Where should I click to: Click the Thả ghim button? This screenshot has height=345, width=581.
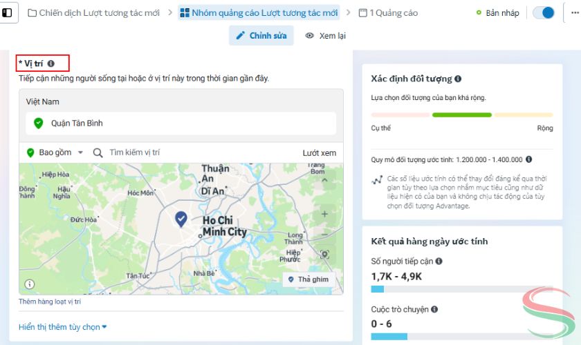(x=308, y=279)
